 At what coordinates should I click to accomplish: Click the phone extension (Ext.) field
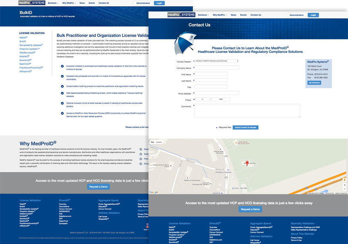click(227, 99)
